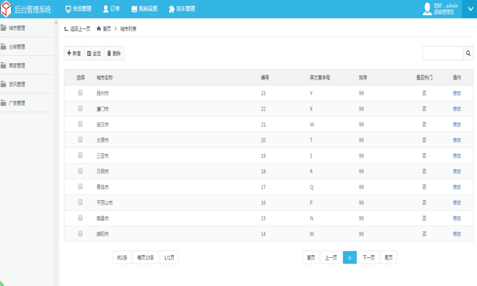Open the 洗车管理 top menu
Viewport: 477px width, 286px height.
pos(182,9)
